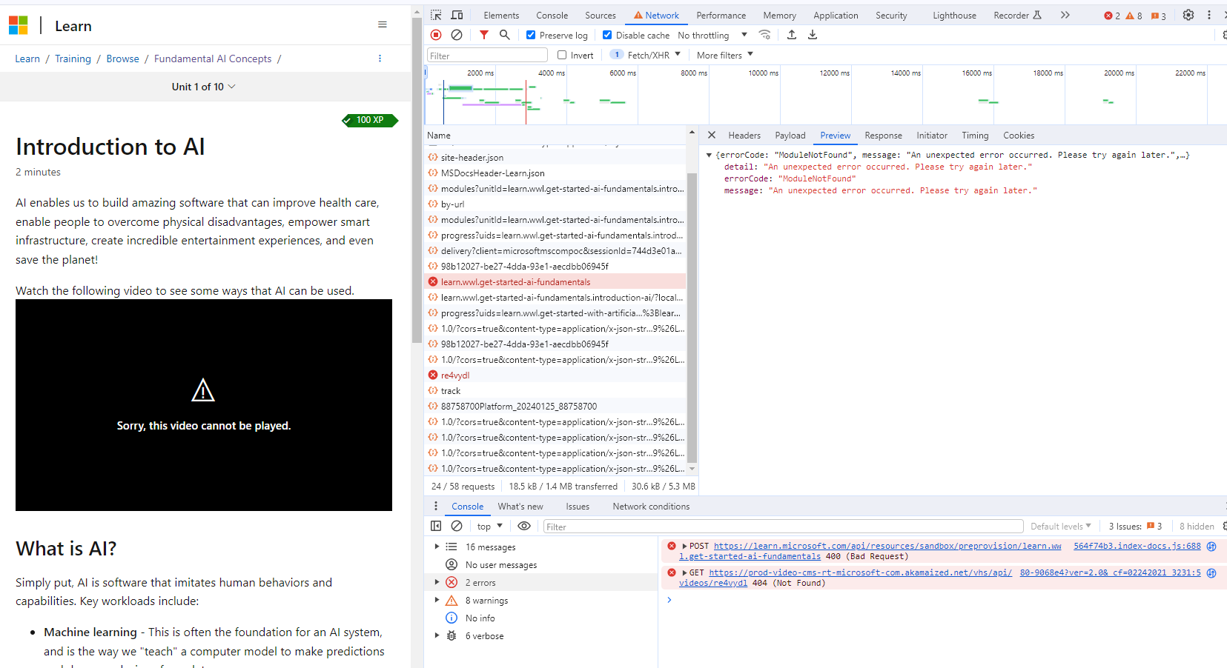The width and height of the screenshot is (1227, 668).
Task: Expand the 8 warnings group
Action: click(x=437, y=600)
